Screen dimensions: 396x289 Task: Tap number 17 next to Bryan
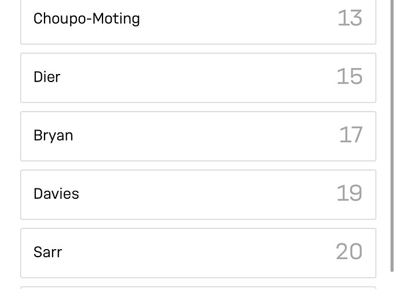(x=351, y=135)
